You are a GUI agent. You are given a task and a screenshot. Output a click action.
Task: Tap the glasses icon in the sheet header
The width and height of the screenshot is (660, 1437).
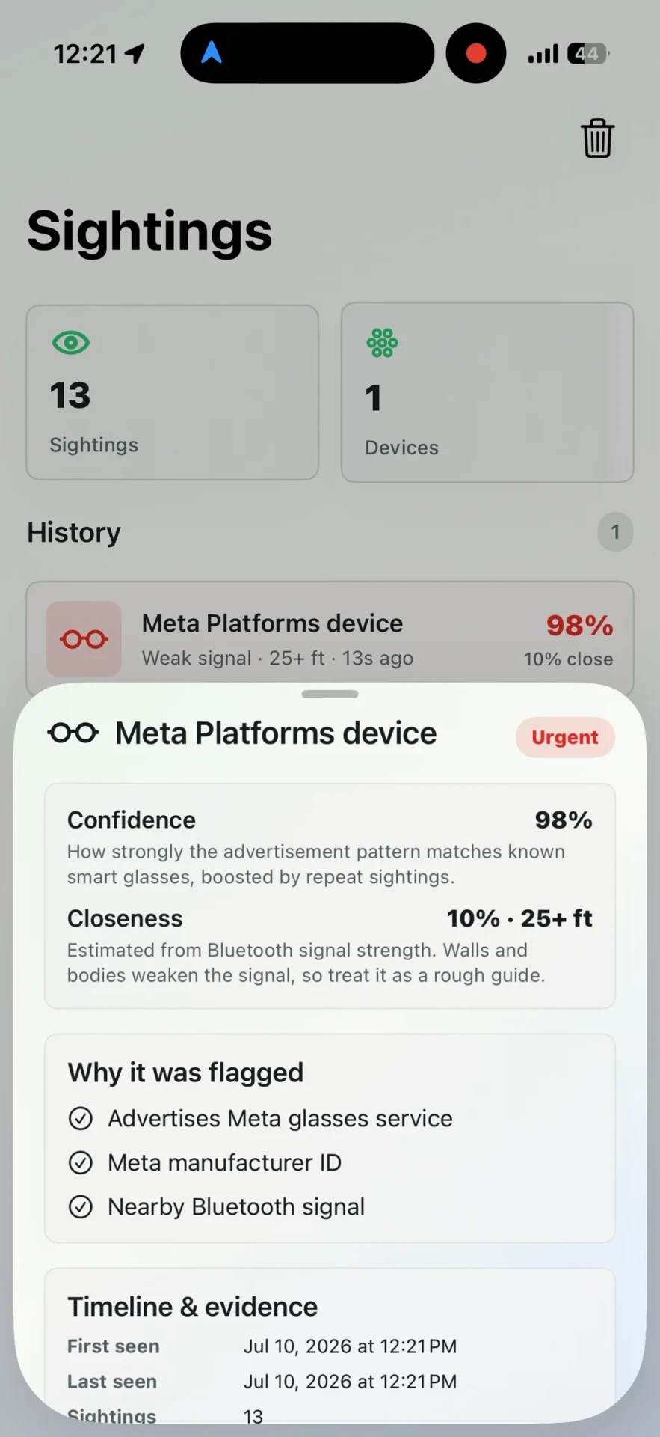pyautogui.click(x=73, y=733)
